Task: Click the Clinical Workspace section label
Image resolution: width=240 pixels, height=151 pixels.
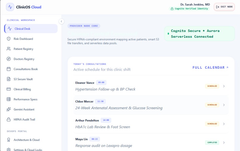Action: click(21, 20)
